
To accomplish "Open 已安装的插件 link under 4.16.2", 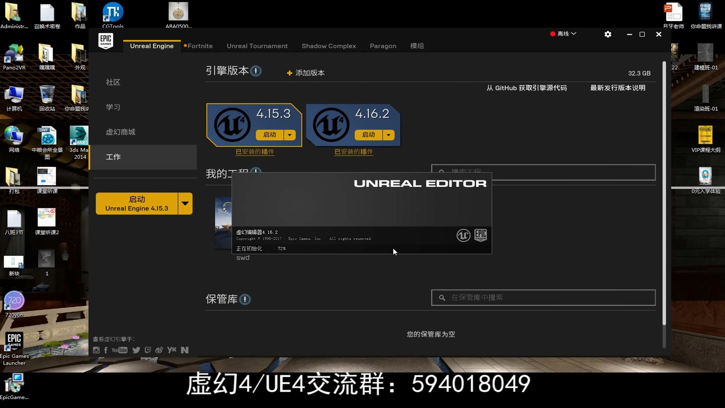I will (x=354, y=152).
